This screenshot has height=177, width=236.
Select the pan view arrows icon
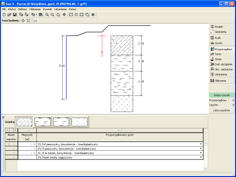click(x=64, y=15)
